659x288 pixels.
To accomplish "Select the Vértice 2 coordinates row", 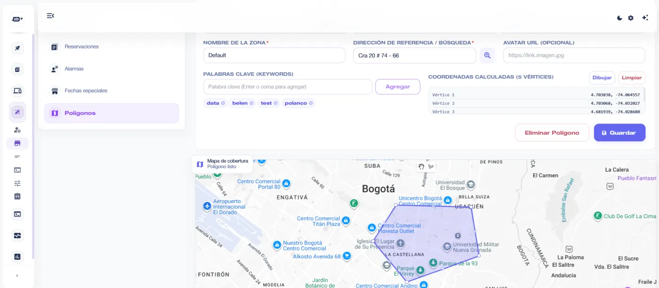I will (x=536, y=103).
